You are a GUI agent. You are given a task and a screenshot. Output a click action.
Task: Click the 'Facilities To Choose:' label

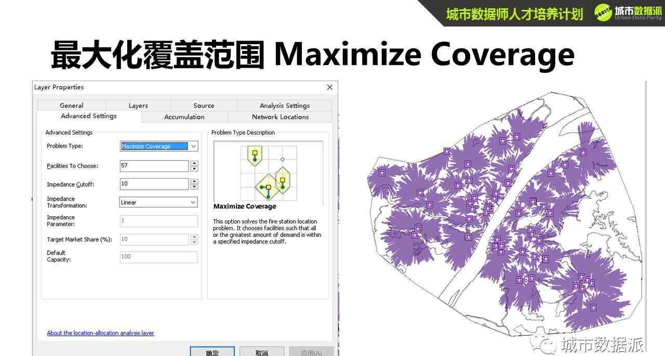click(73, 166)
